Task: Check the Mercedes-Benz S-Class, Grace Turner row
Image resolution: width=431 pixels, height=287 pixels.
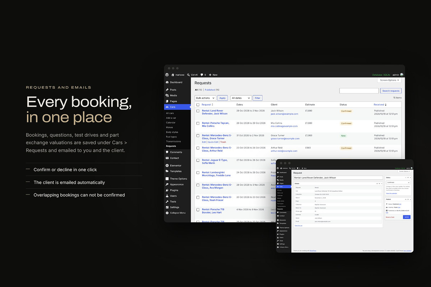Action: click(198, 136)
